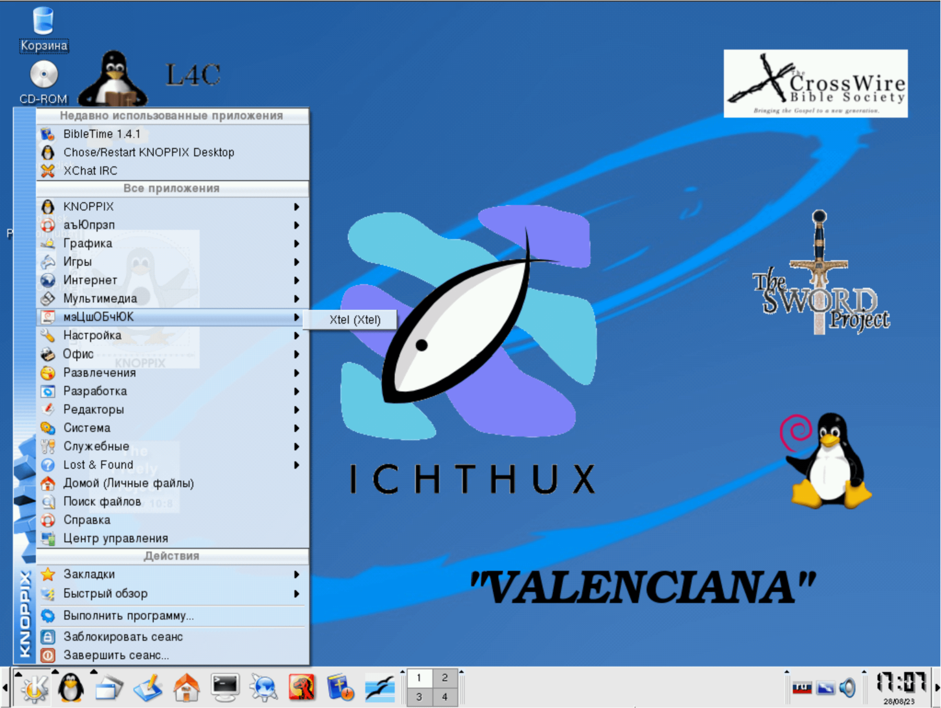Viewport: 941px width, 708px height.
Task: Open Домой (Личные файлы) menu entry
Action: 173,484
